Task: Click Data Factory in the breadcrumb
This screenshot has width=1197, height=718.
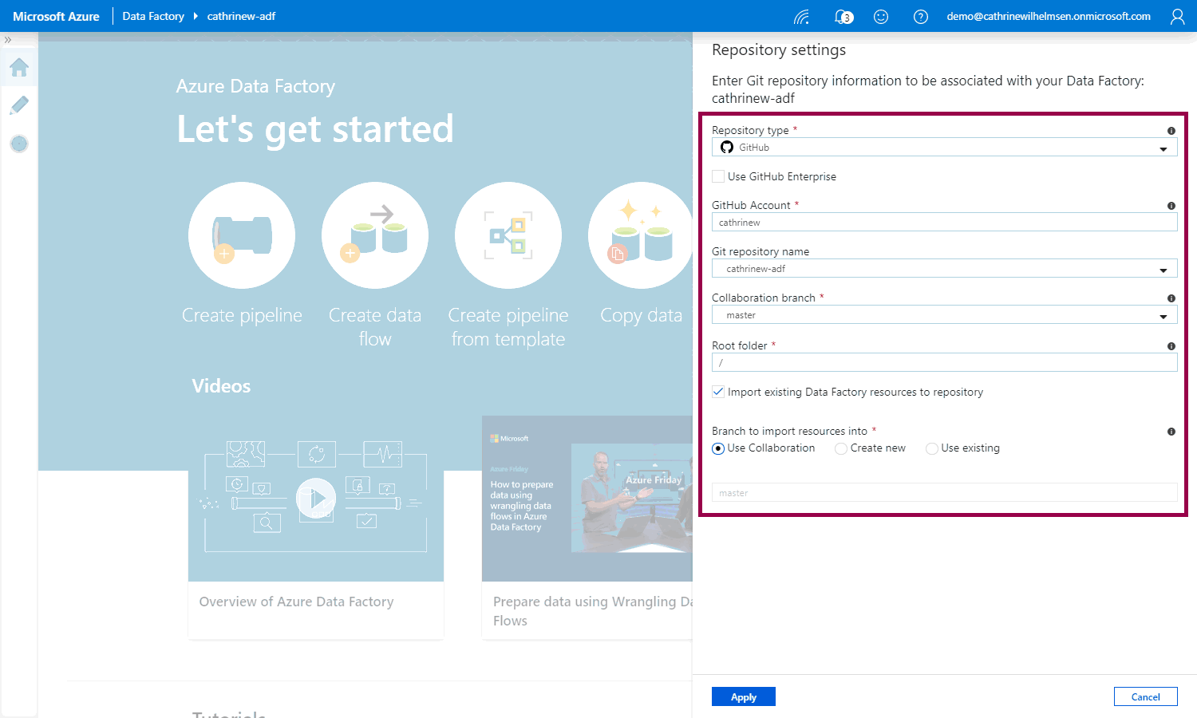Action: coord(153,17)
